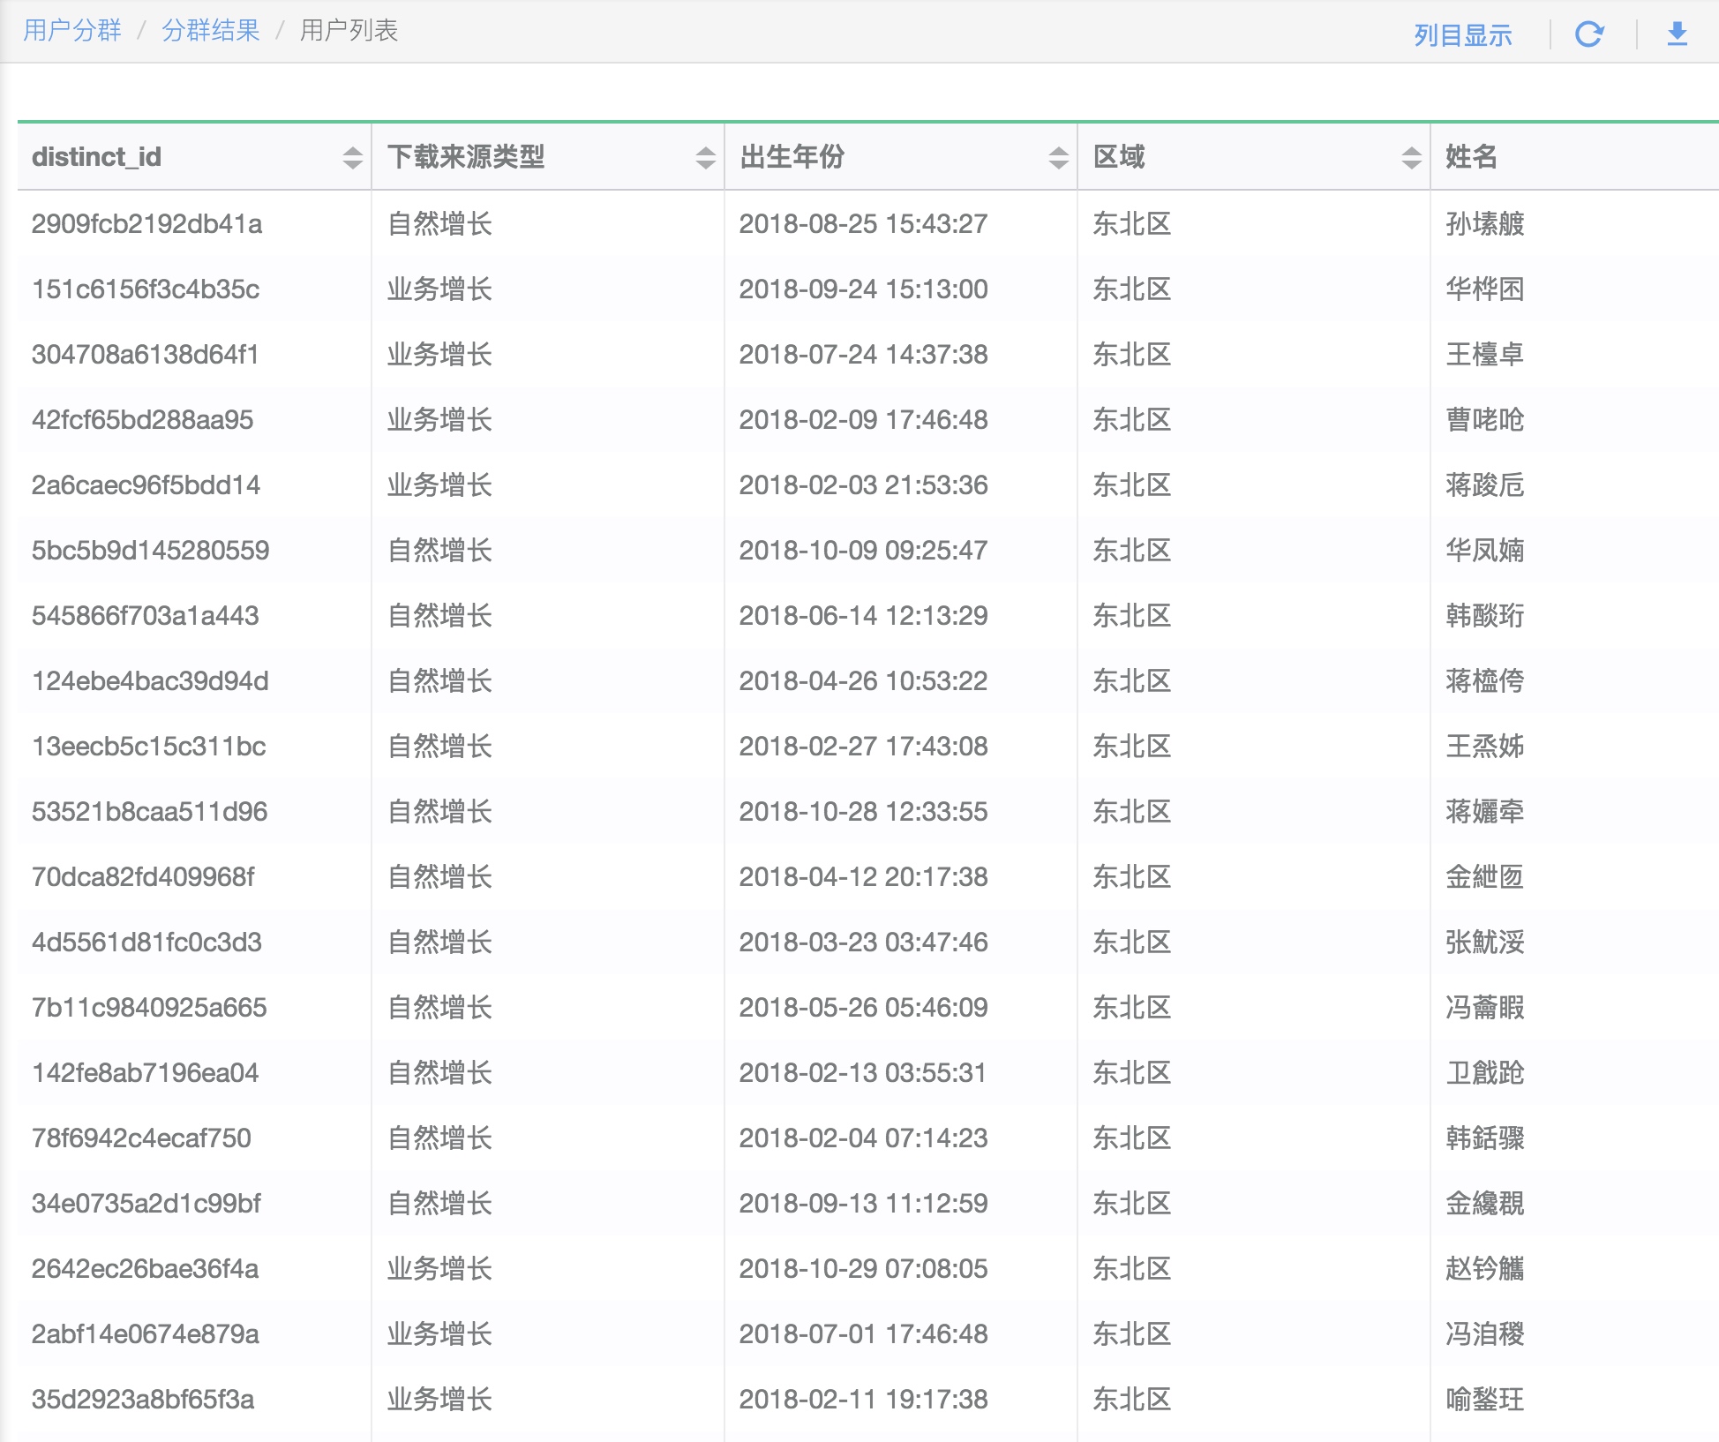This screenshot has height=1442, width=1719.
Task: Click date 2018-10-09 09:25:47
Action: click(x=863, y=551)
